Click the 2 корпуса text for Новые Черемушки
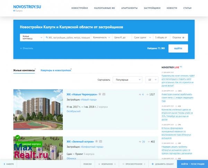 click(x=102, y=107)
